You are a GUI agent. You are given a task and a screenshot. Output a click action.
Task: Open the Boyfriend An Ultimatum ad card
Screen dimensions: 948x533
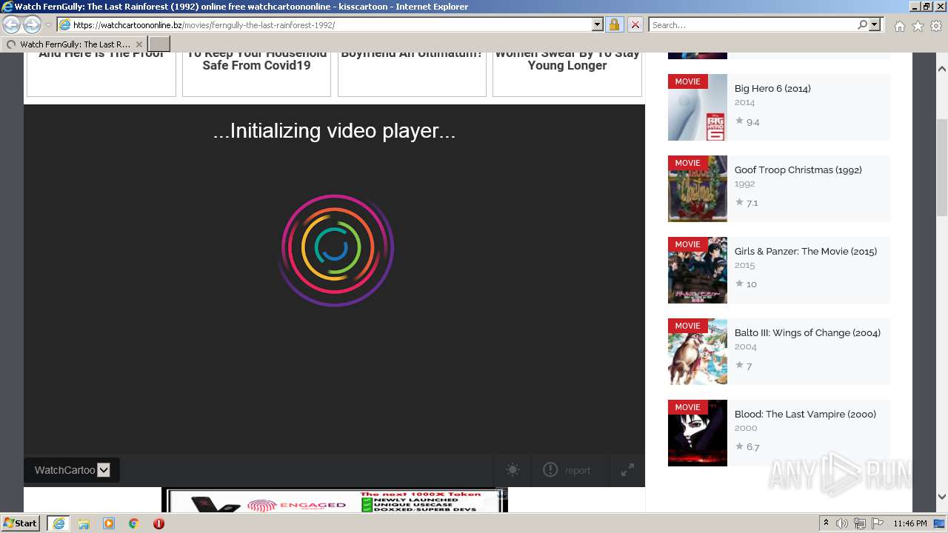[x=412, y=74]
